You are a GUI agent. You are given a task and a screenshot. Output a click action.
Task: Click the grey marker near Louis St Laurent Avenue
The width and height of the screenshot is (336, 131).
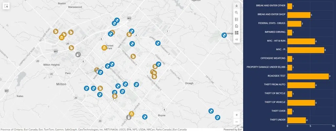128,117
